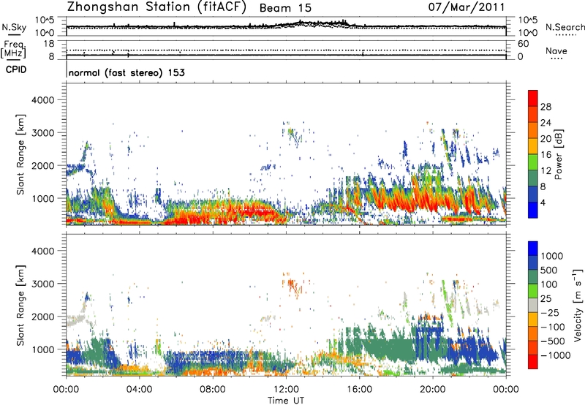Click the 'Beam 15' label
The width and height of the screenshot is (585, 405).
pos(285,8)
